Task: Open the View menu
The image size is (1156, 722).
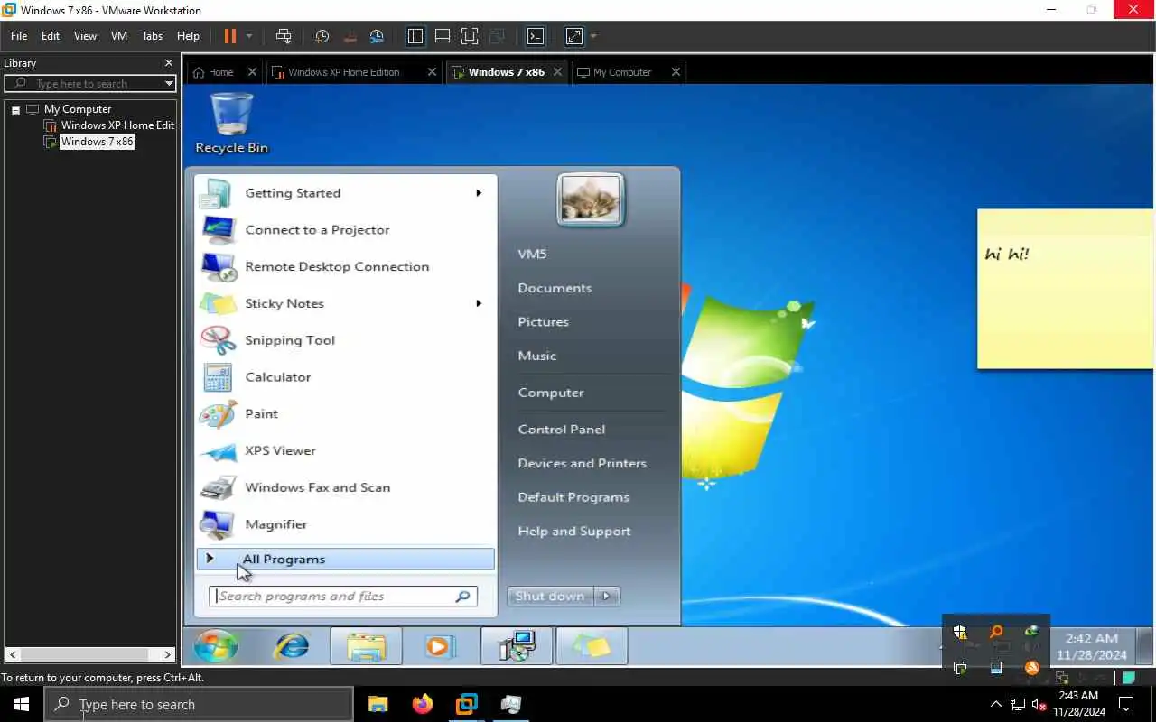Action: (x=85, y=36)
